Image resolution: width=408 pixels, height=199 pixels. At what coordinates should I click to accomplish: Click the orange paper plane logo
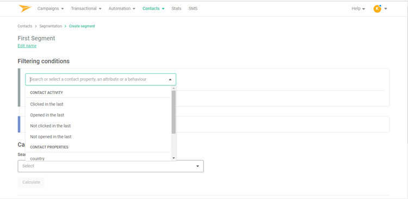[x=25, y=8]
